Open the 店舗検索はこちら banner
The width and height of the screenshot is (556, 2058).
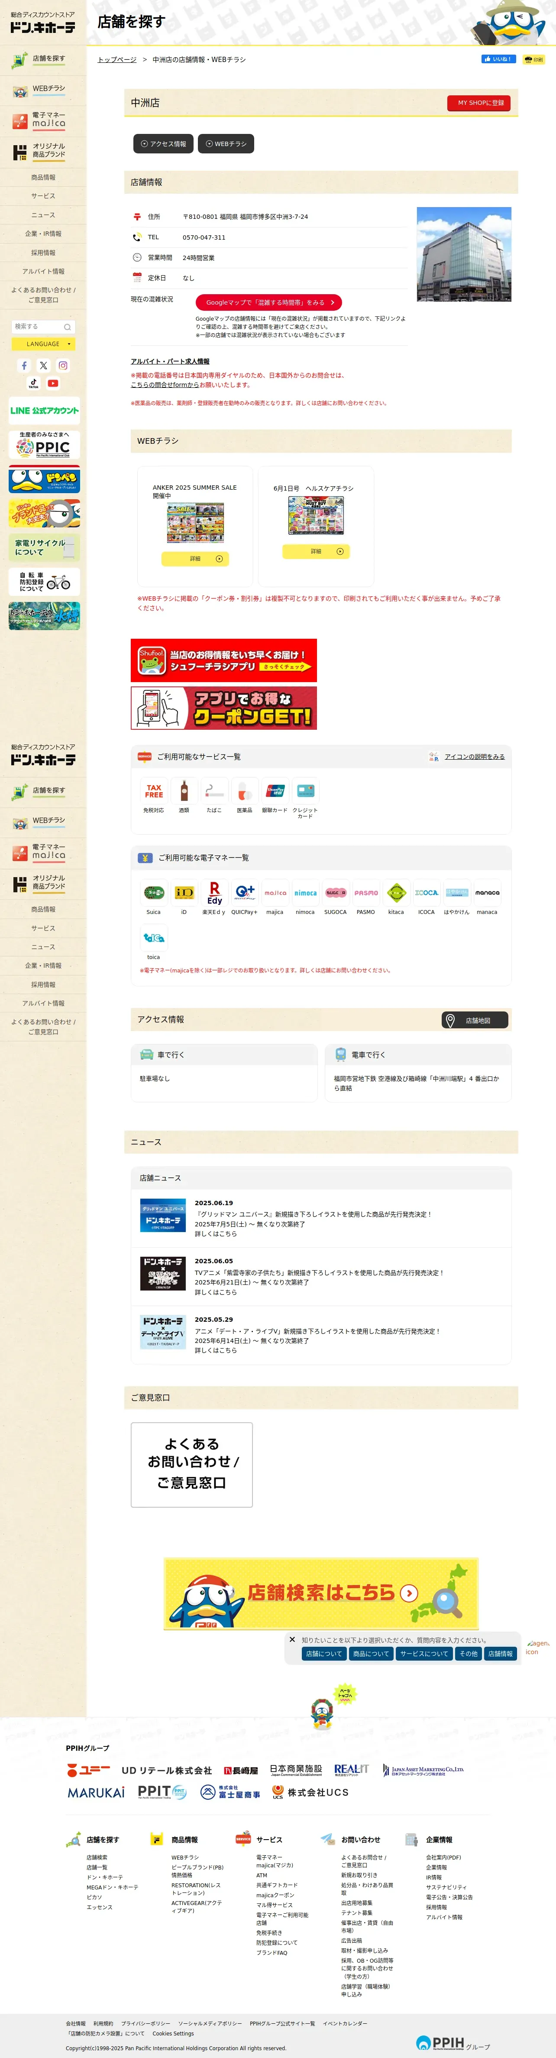[x=321, y=1593]
